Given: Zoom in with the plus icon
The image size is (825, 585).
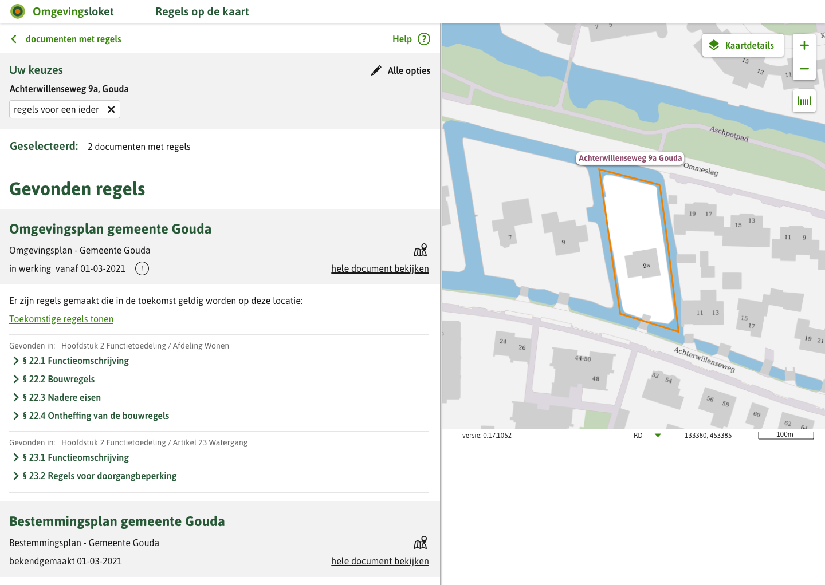Looking at the screenshot, I should pyautogui.click(x=804, y=45).
